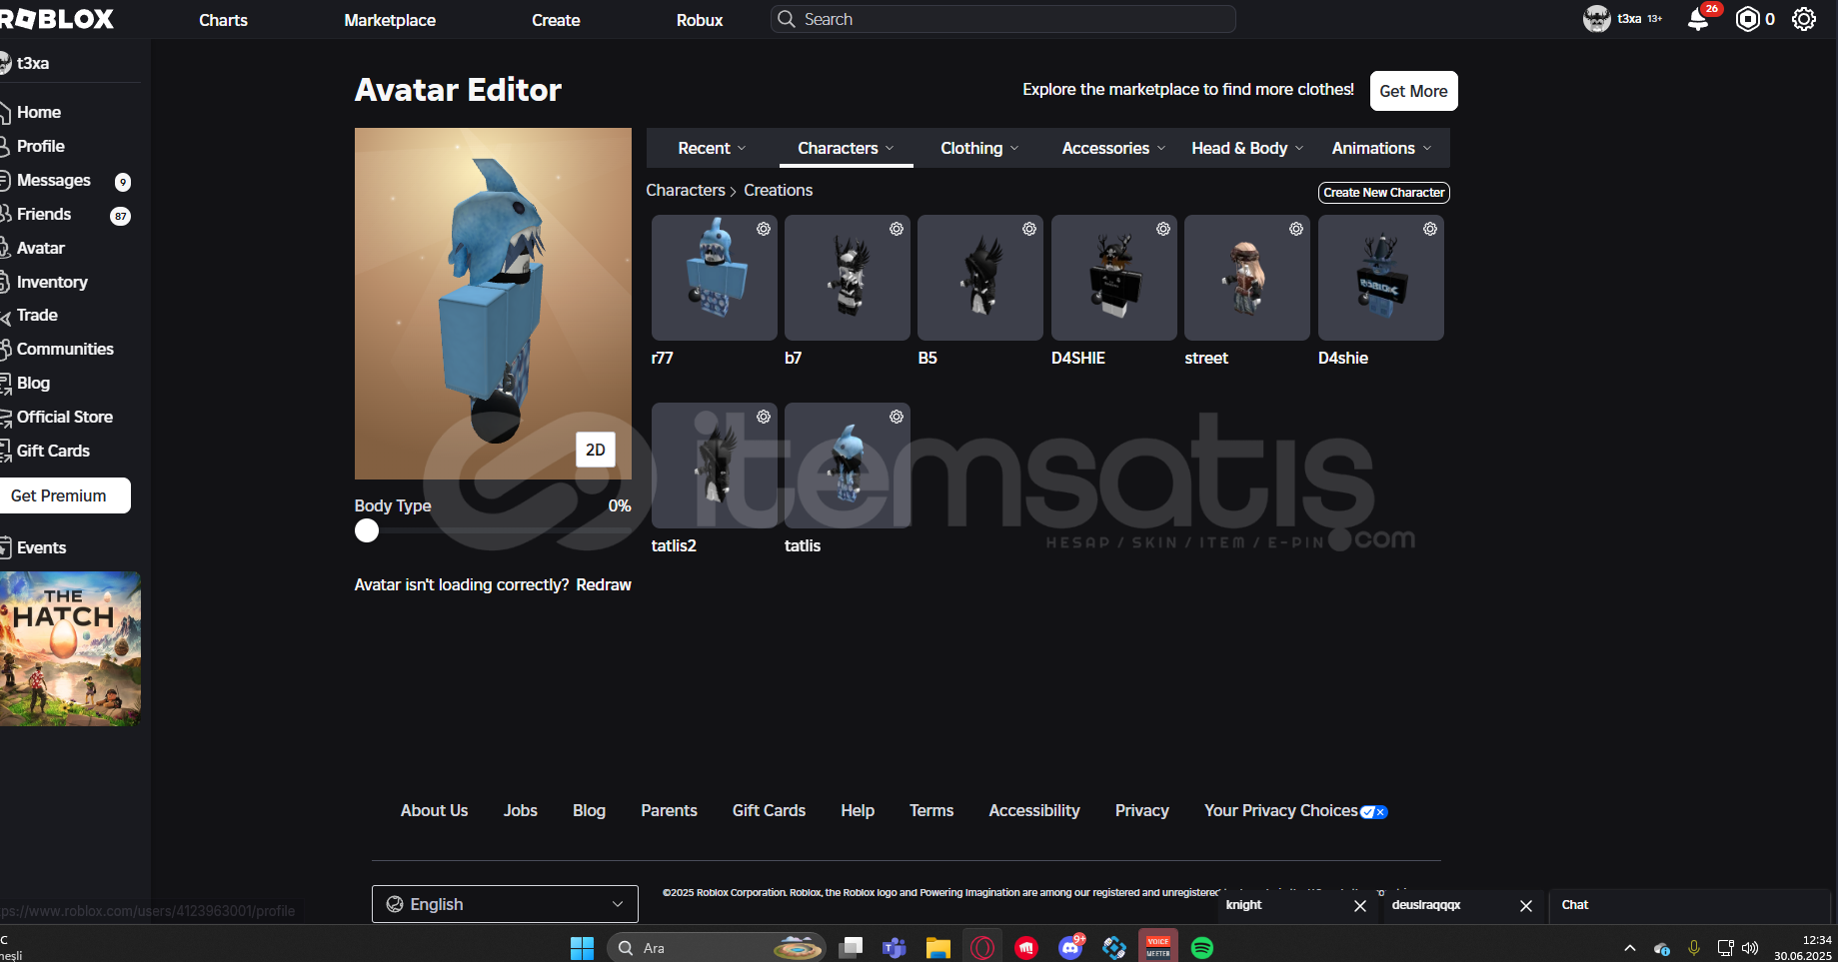Click the volume icon in system tray
The height and width of the screenshot is (962, 1838).
coord(1750,948)
